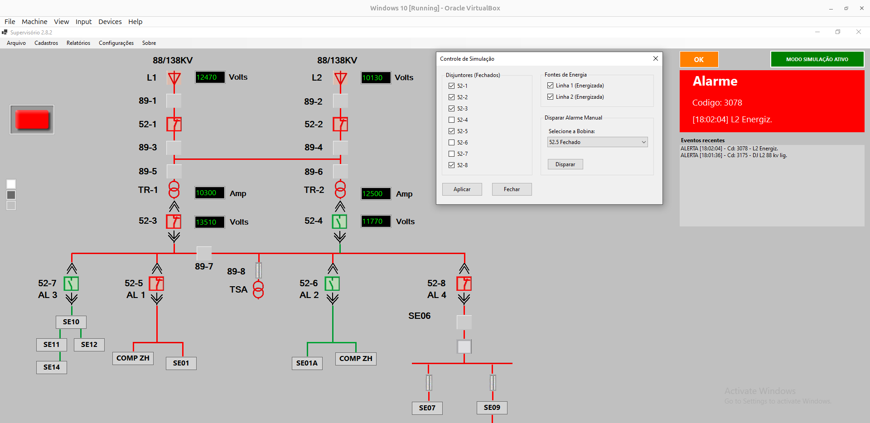Viewport: 870px width, 423px height.
Task: Uncheck the 52-8 breaker checkbox
Action: point(451,165)
